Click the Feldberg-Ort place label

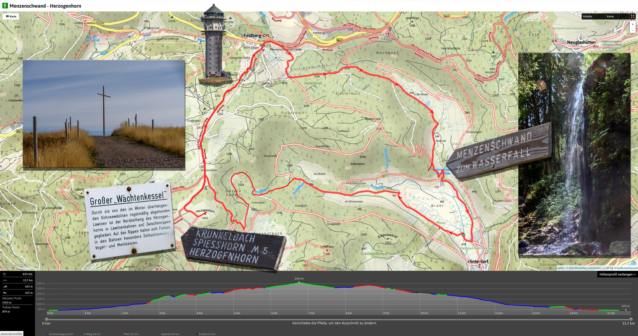pyautogui.click(x=256, y=36)
